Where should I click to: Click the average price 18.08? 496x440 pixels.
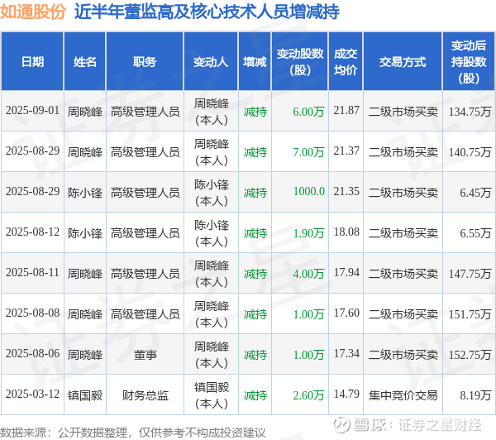[346, 232]
